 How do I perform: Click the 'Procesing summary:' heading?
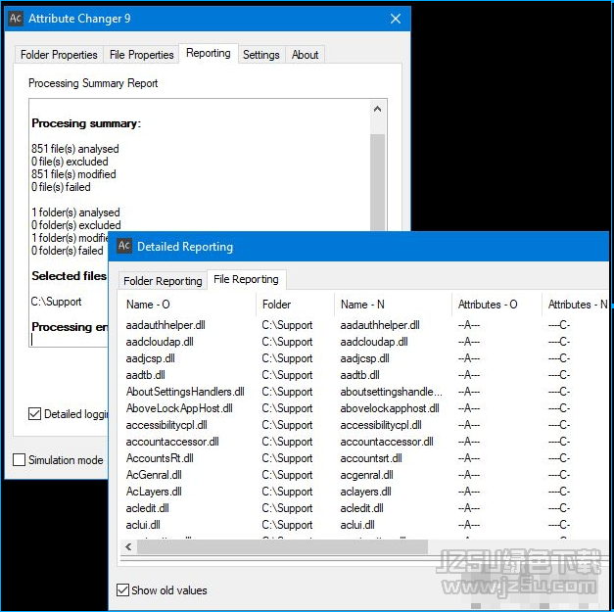coord(86,123)
